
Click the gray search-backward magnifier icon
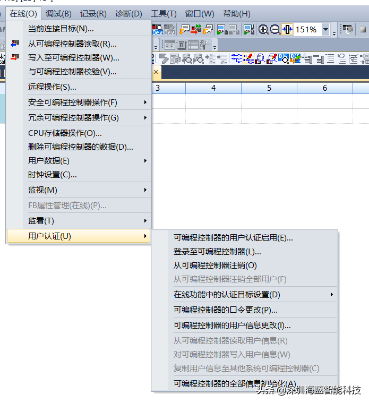[187, 58]
